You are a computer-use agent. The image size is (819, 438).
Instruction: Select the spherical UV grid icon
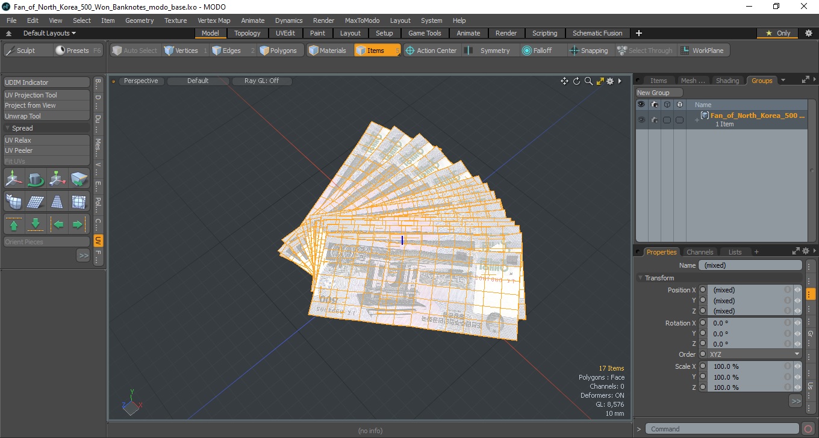point(79,202)
